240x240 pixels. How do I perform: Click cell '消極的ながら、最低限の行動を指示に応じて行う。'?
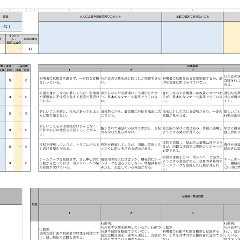coord(131,113)
